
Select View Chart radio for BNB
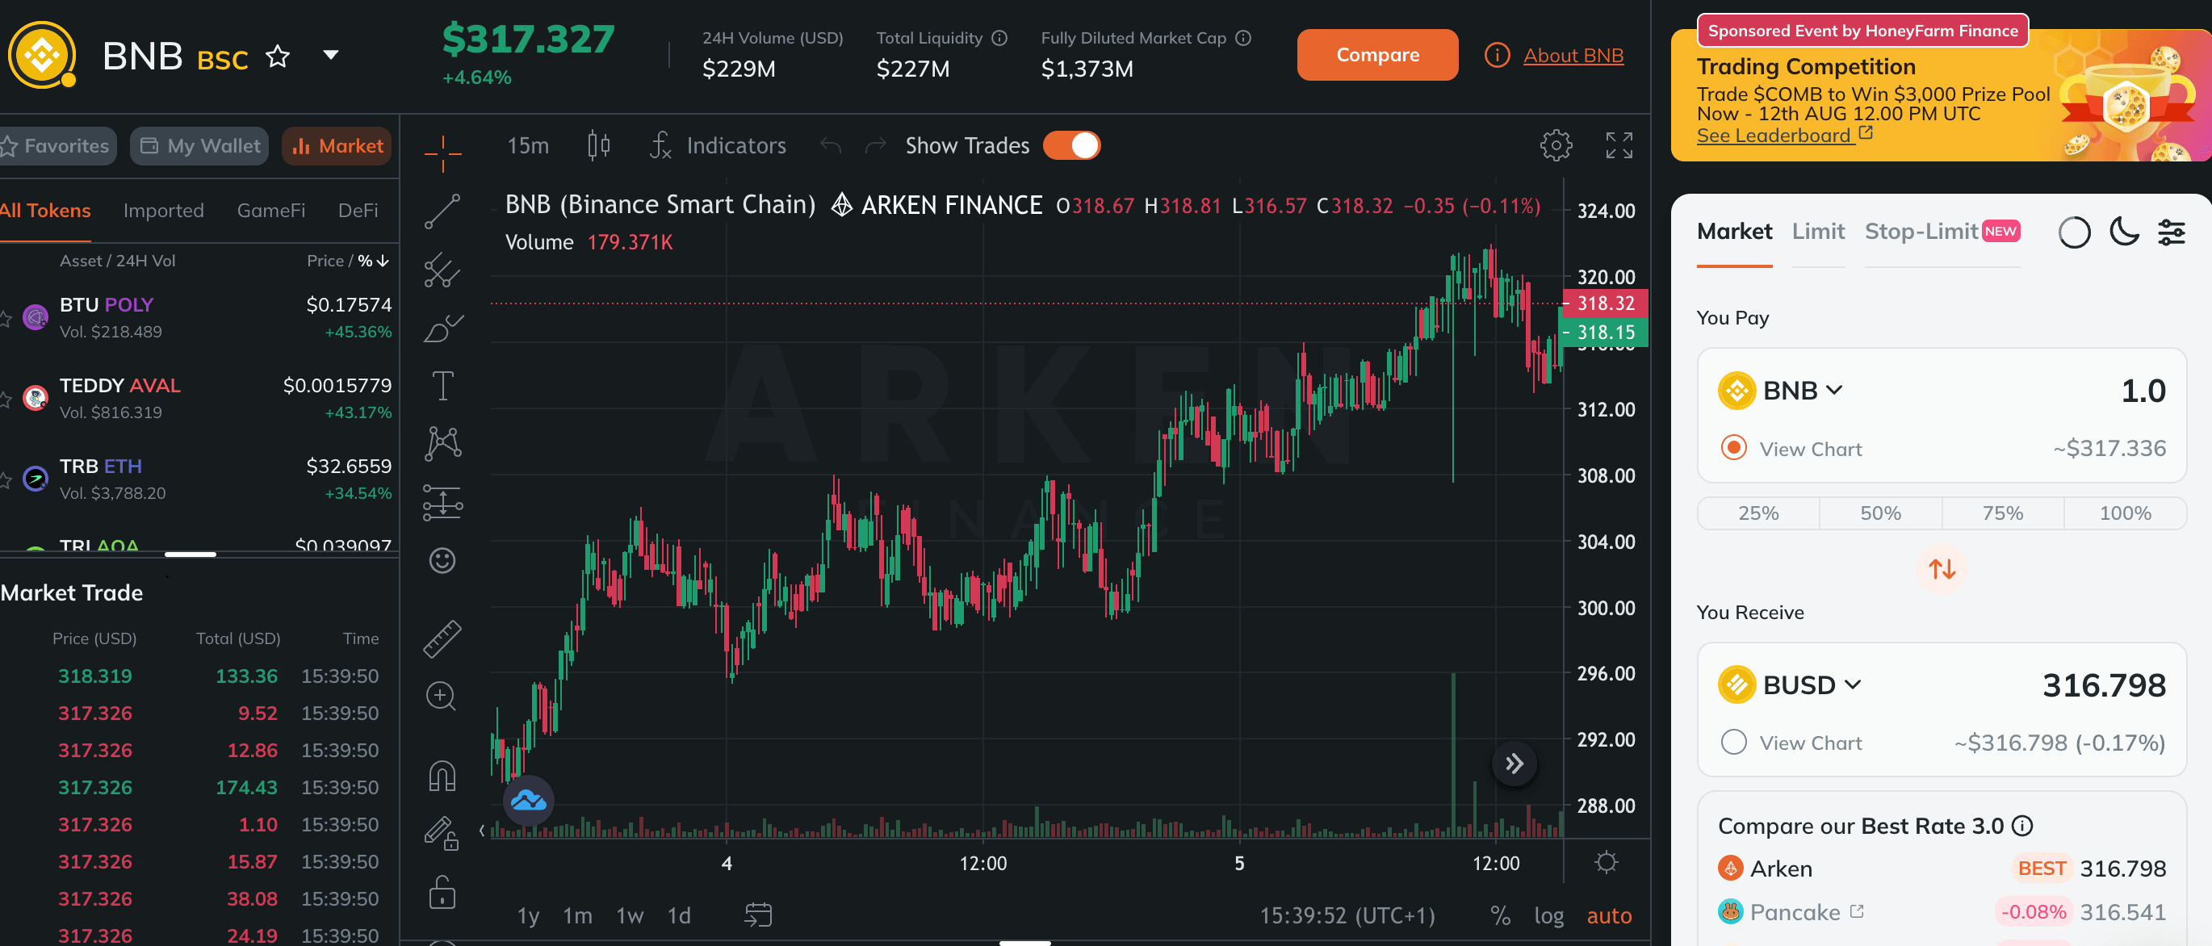tap(1734, 448)
